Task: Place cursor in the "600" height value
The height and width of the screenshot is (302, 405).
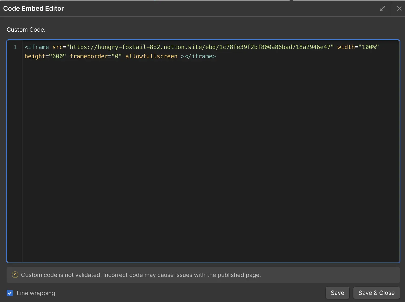Action: (57, 56)
